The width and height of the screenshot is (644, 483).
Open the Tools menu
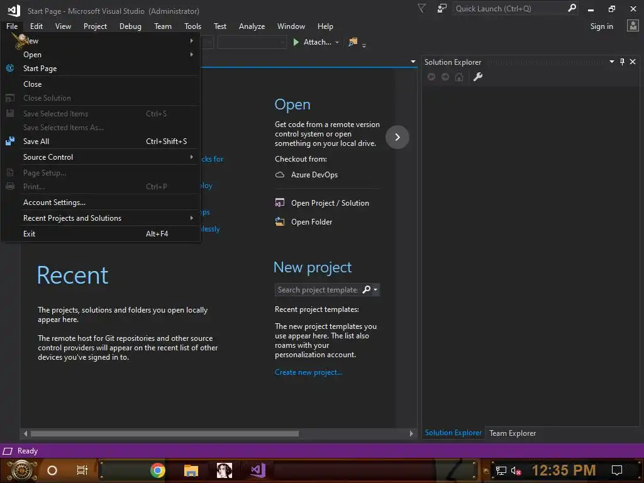pos(192,26)
